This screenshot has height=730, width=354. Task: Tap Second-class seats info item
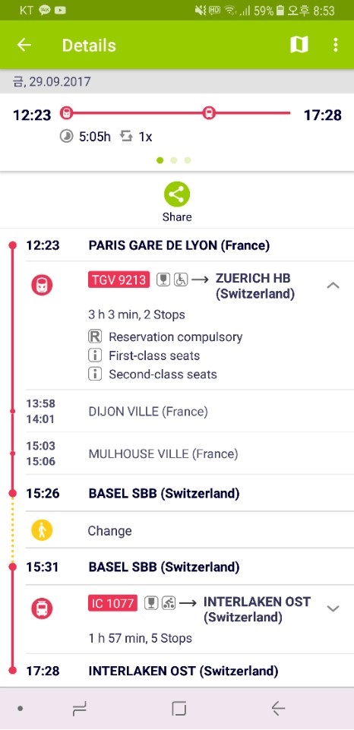point(153,374)
